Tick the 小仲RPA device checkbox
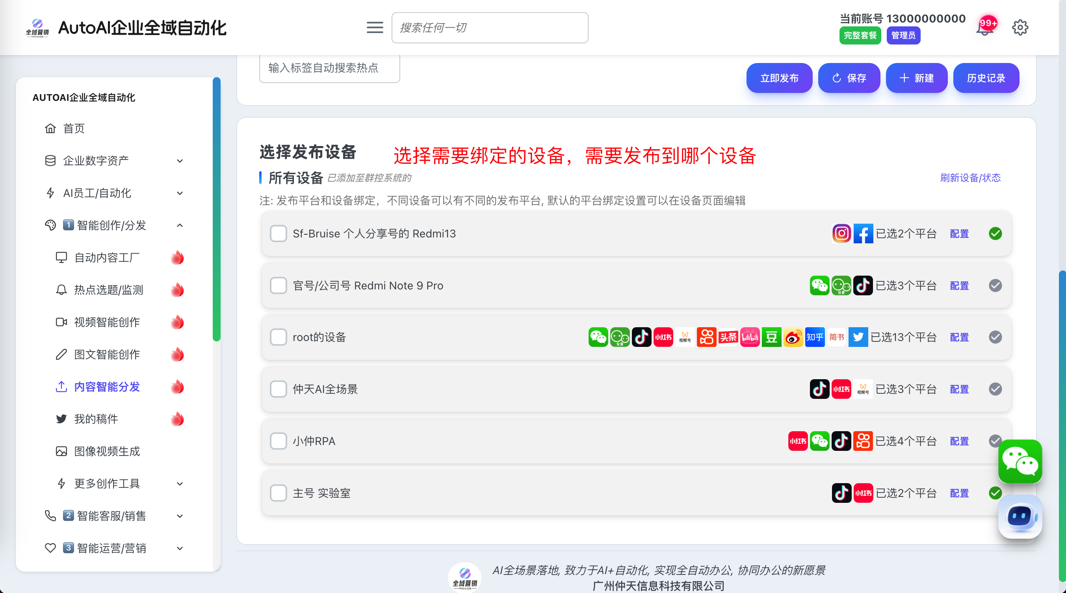 click(x=279, y=441)
